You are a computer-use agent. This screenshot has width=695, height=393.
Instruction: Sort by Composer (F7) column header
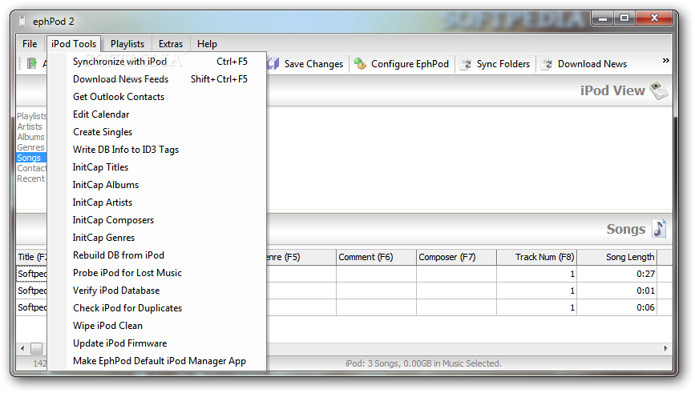(456, 257)
